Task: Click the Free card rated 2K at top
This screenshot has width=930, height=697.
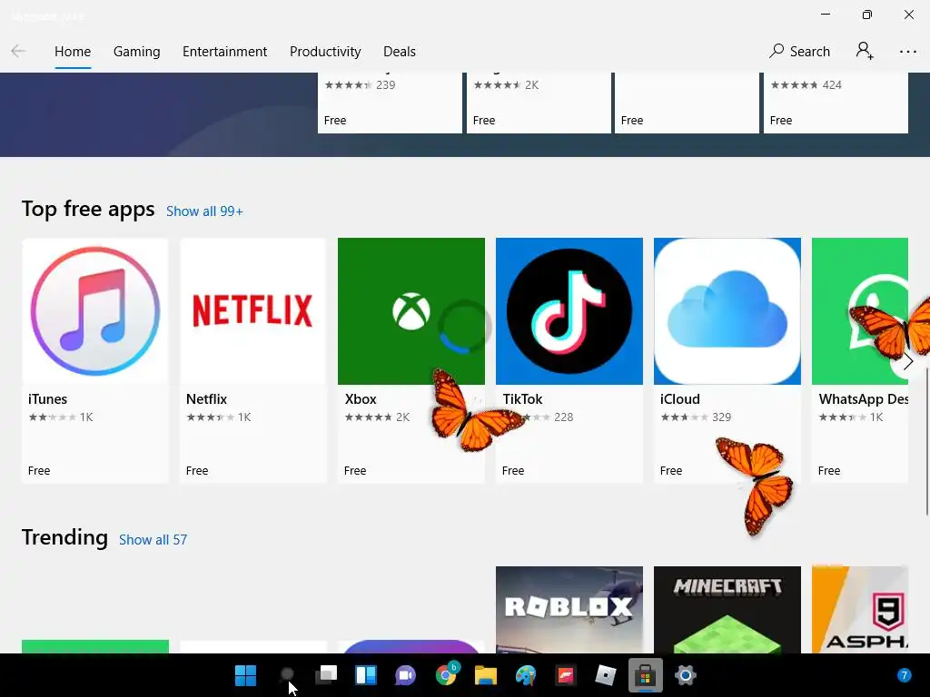Action: (x=539, y=103)
